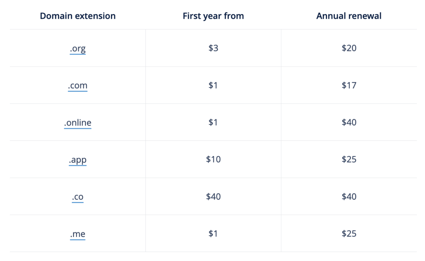Open the .co domain extension link

click(x=78, y=197)
